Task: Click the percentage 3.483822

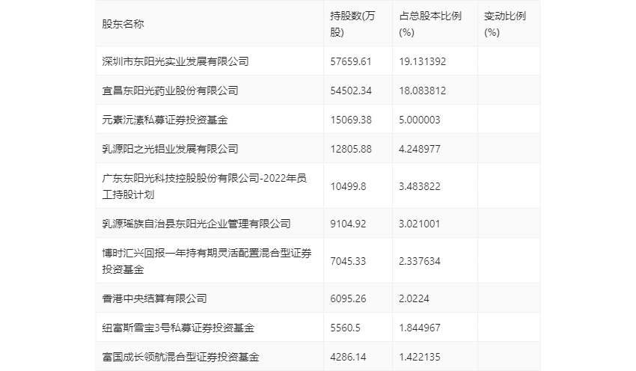Action: 420,186
